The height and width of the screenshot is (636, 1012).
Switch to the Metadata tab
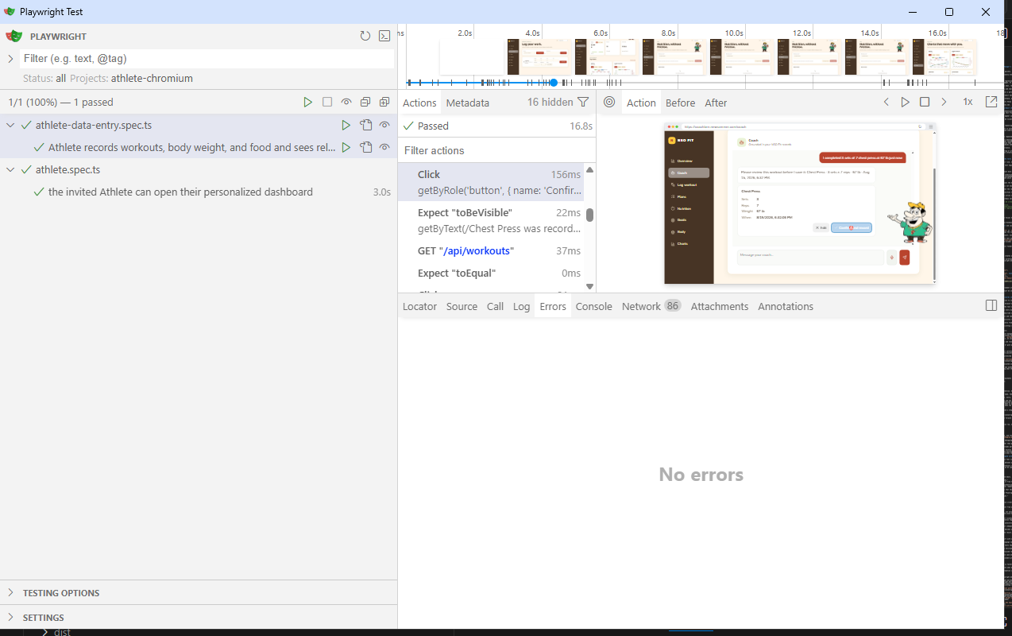click(x=468, y=103)
